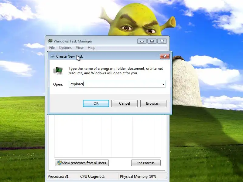Cancel the Create New Task dialog
Image resolution: width=243 pixels, height=182 pixels.
tap(125, 103)
